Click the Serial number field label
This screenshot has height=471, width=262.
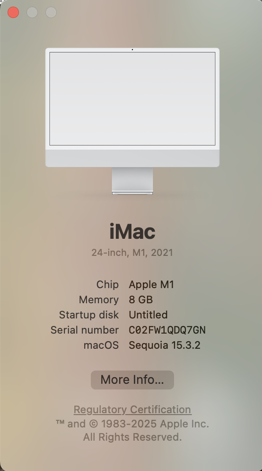[x=85, y=330]
